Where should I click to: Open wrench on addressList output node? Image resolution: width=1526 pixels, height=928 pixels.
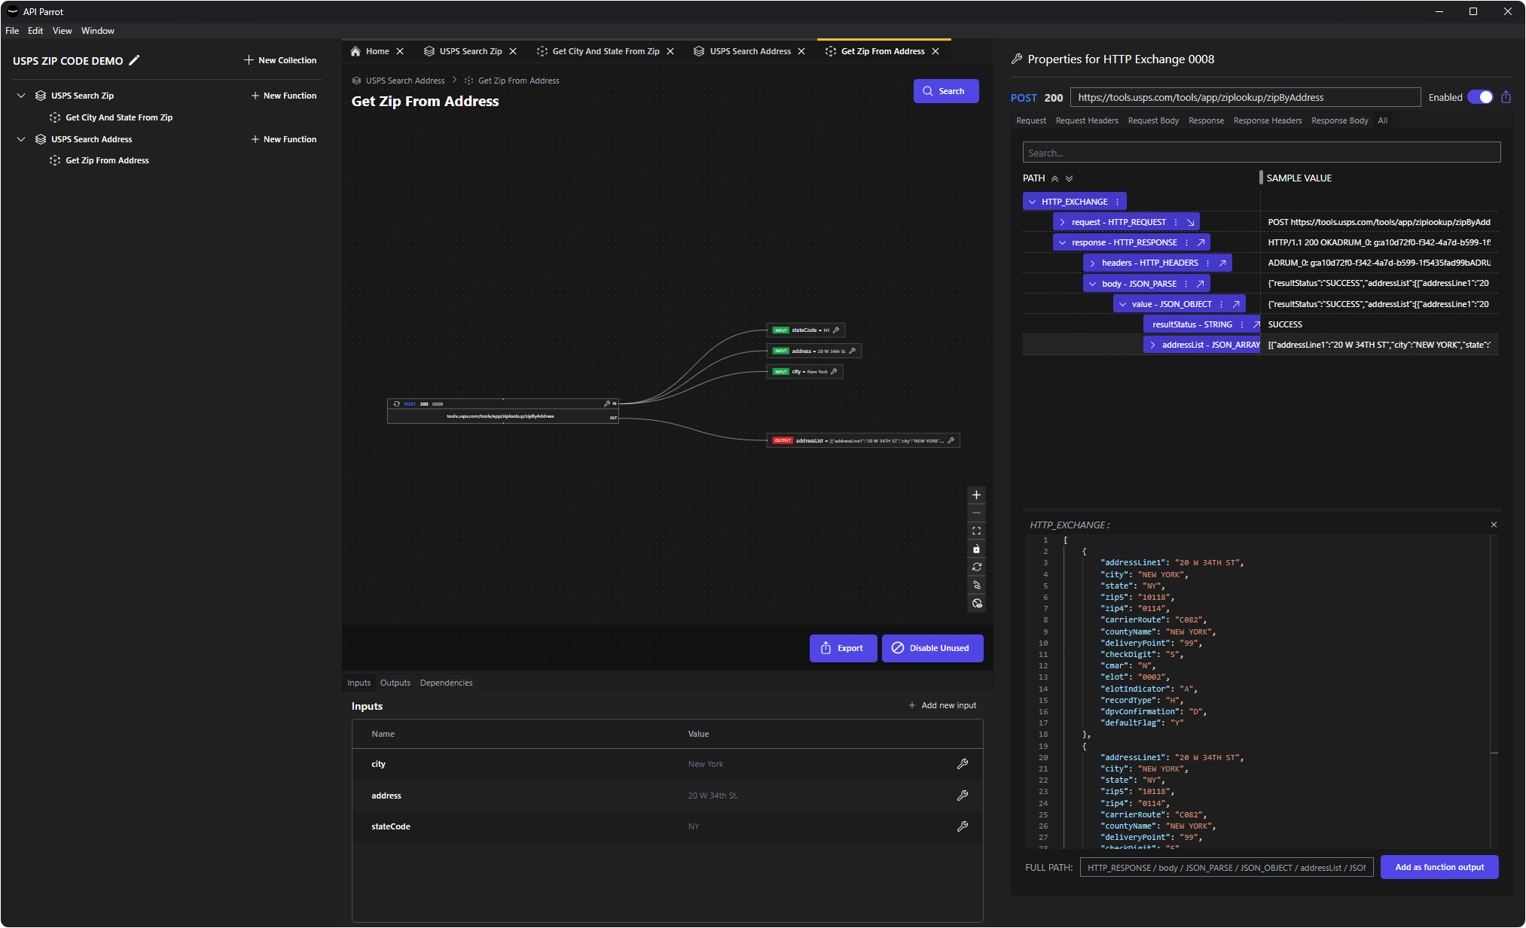coord(951,441)
